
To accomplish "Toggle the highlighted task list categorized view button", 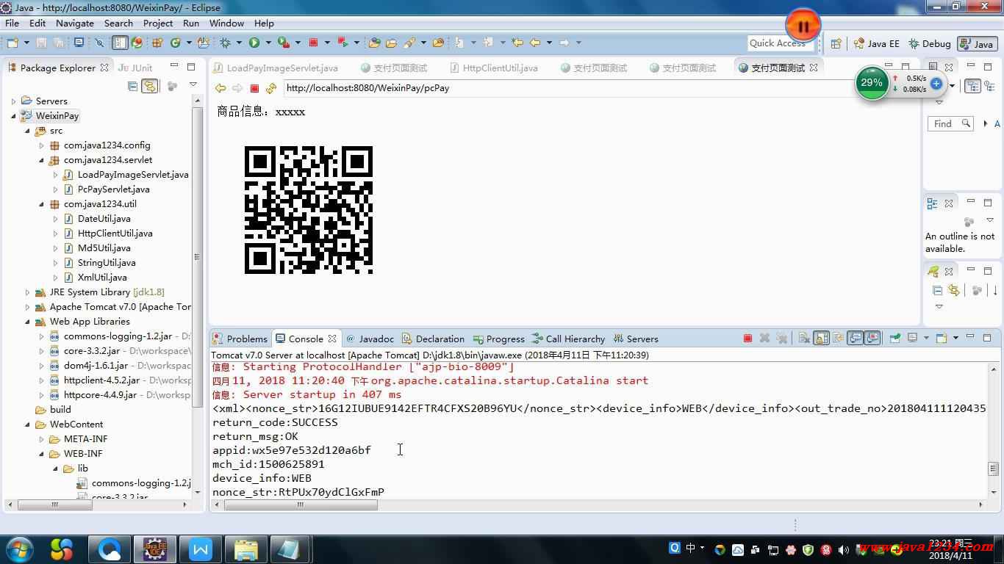I will pos(972,86).
